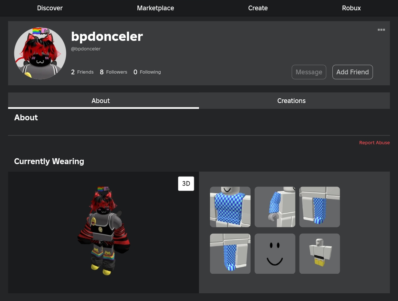398x301 pixels.
Task: Open the top-row blue checkered leg item
Action: [x=320, y=207]
